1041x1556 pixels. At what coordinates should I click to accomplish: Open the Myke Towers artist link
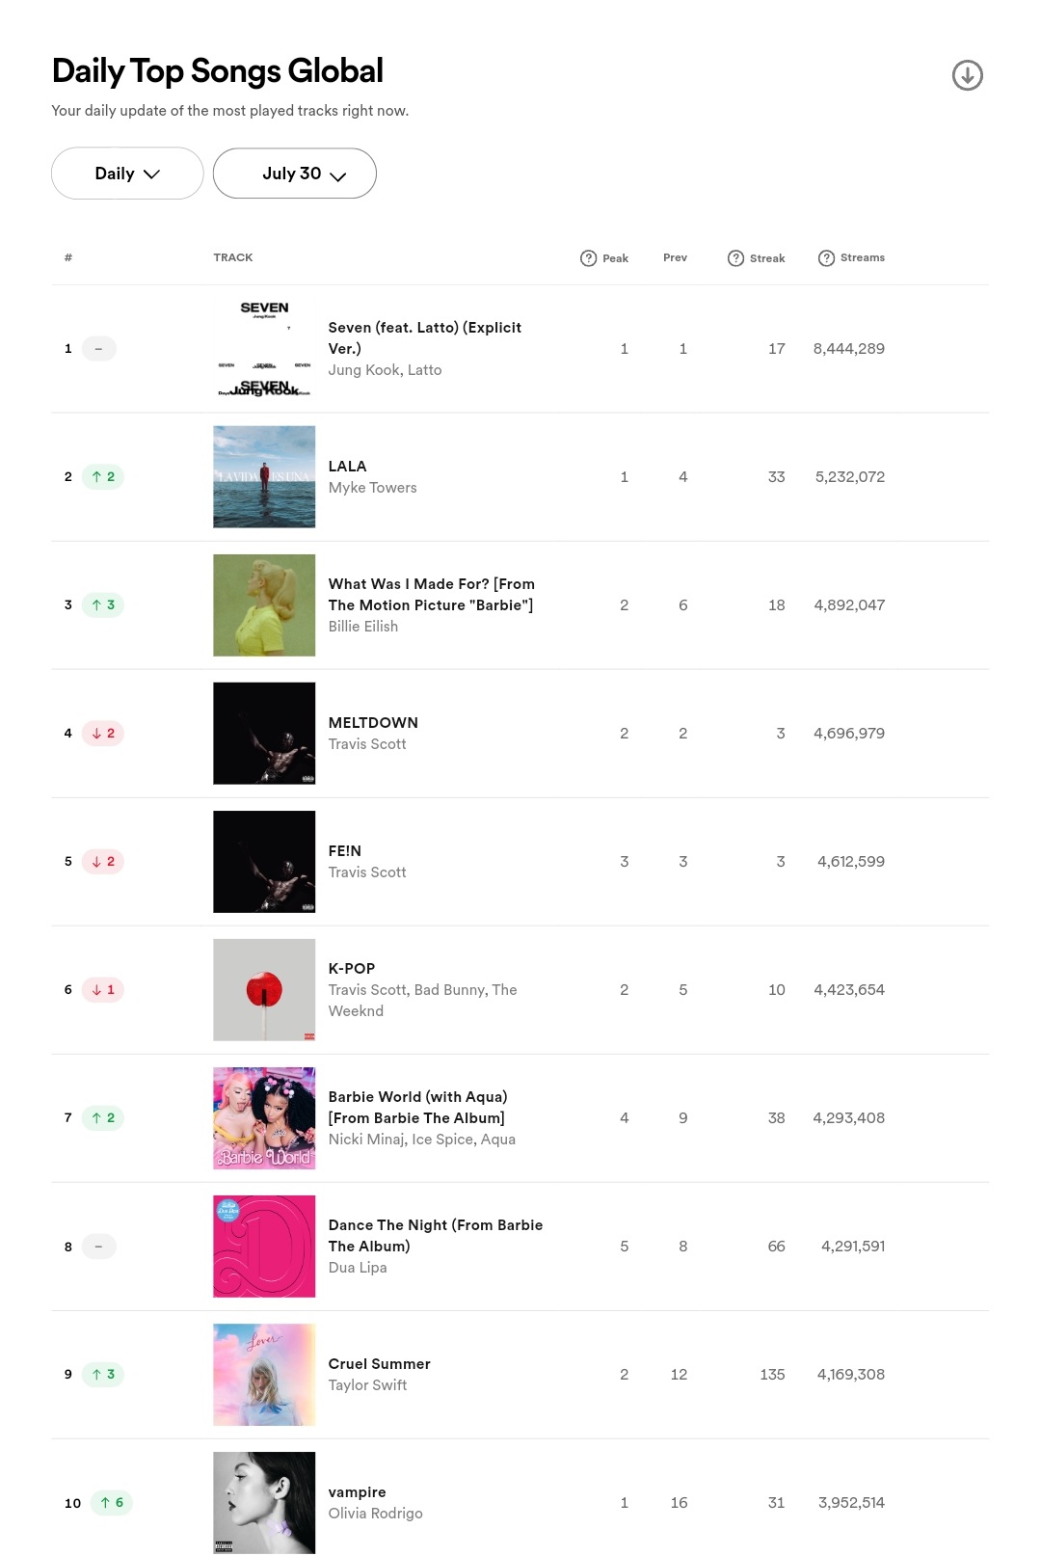click(373, 488)
